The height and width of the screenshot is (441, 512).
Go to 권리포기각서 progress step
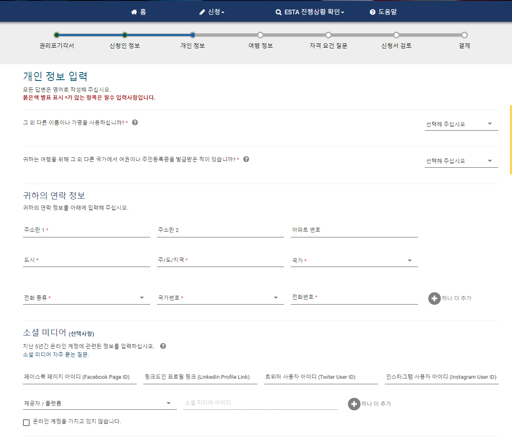point(57,41)
